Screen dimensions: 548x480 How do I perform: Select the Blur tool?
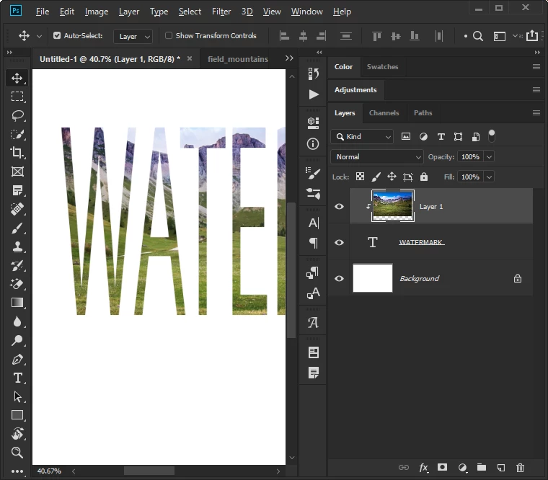[17, 321]
